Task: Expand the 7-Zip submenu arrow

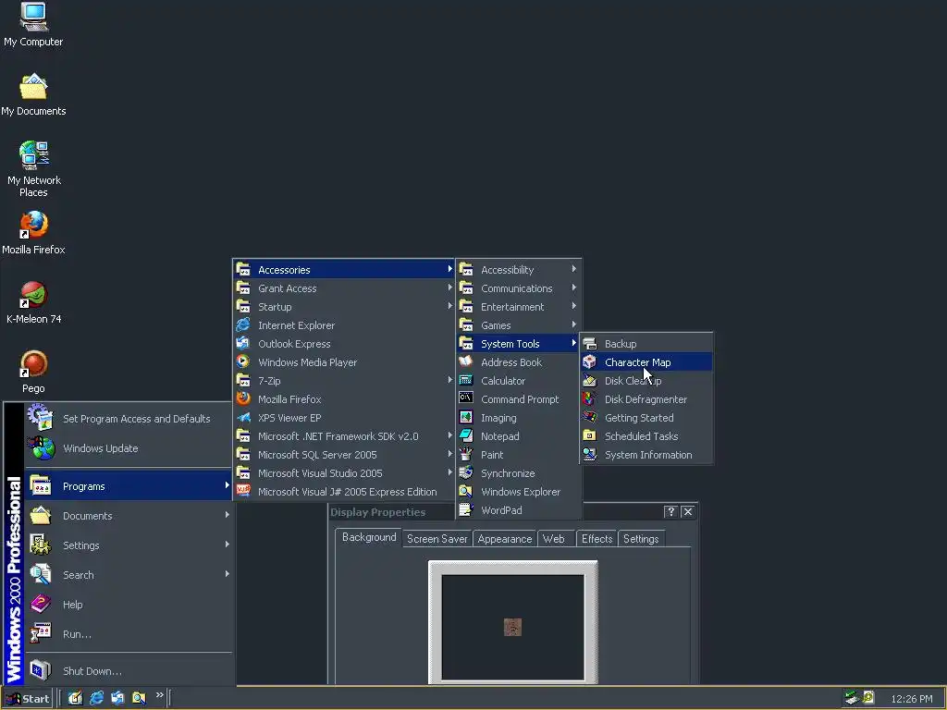Action: pyautogui.click(x=450, y=380)
